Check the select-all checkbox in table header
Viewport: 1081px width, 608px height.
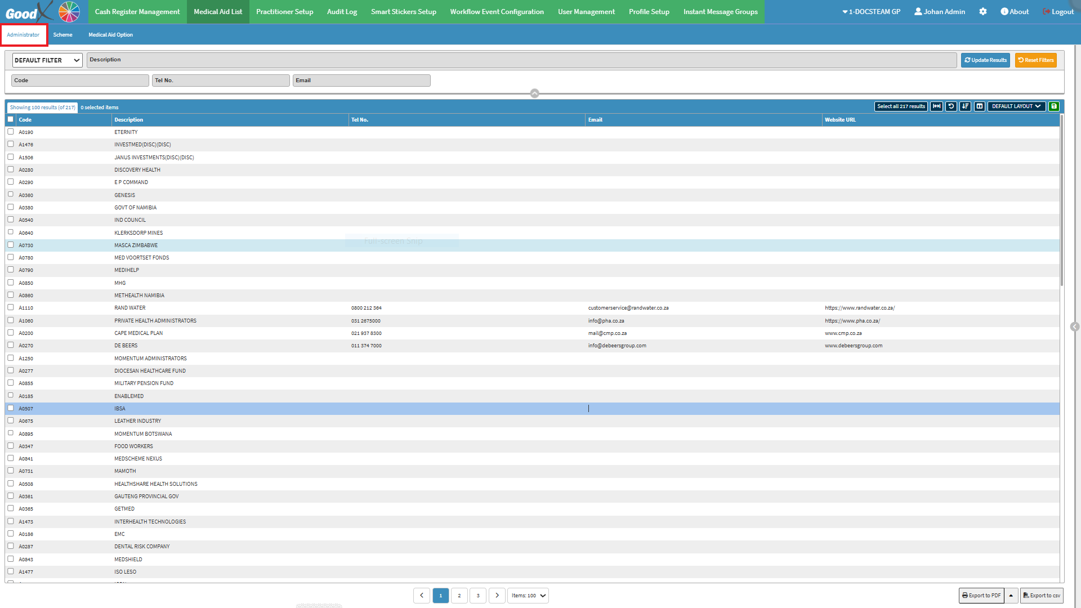tap(11, 119)
